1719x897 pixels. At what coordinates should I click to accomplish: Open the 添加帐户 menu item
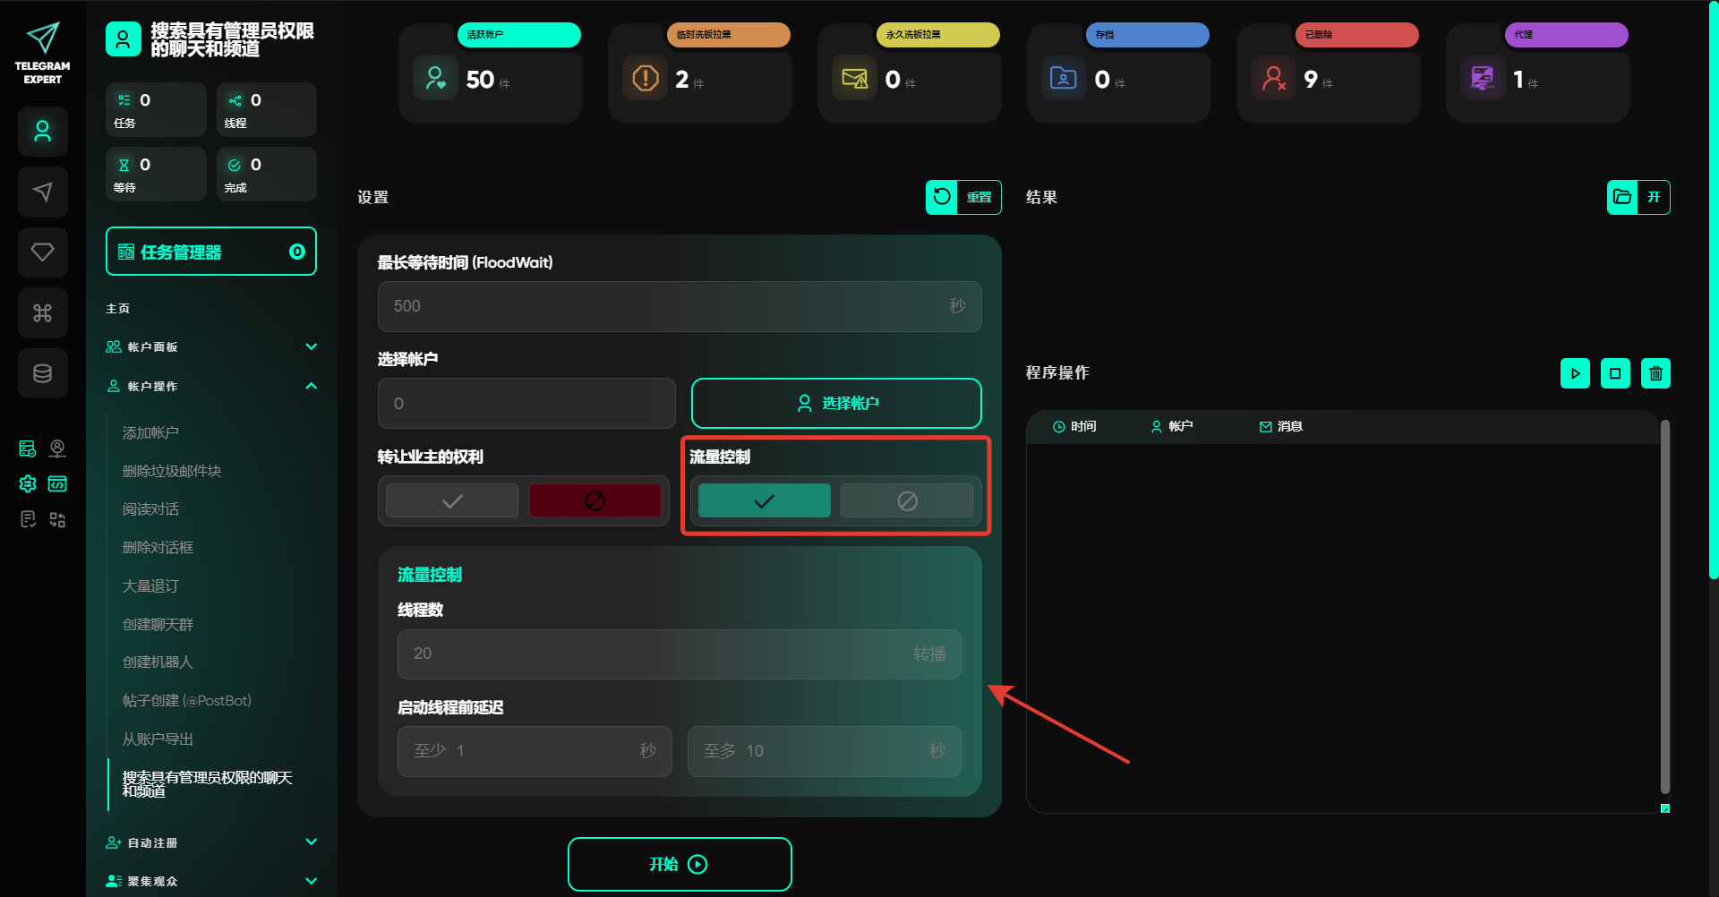tap(150, 432)
